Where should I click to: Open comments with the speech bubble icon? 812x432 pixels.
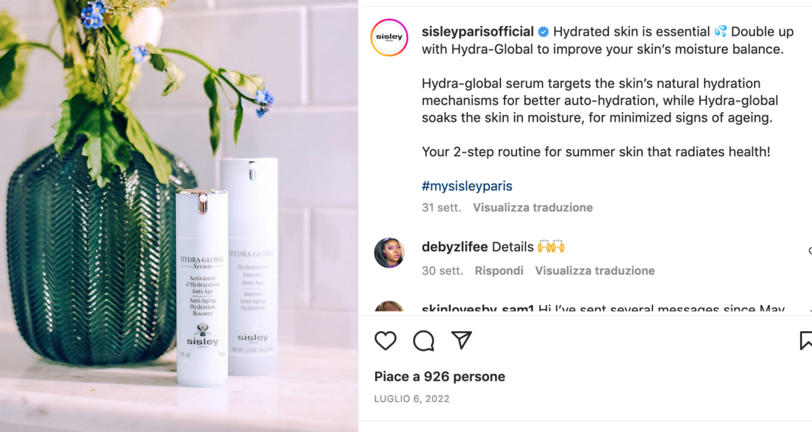point(423,340)
